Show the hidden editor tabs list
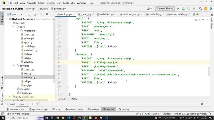This screenshot has height=120, width=214. (x=202, y=14)
